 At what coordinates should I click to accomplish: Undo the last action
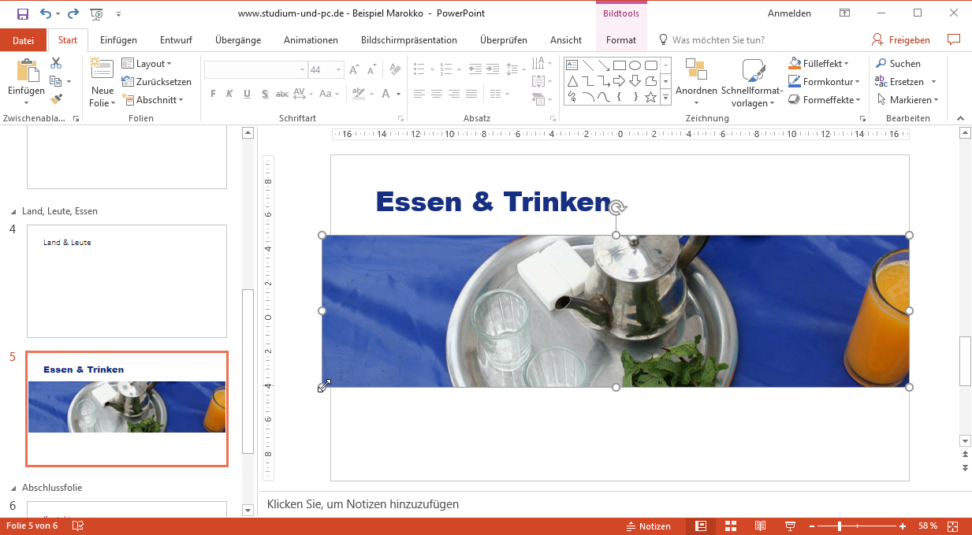pos(45,13)
